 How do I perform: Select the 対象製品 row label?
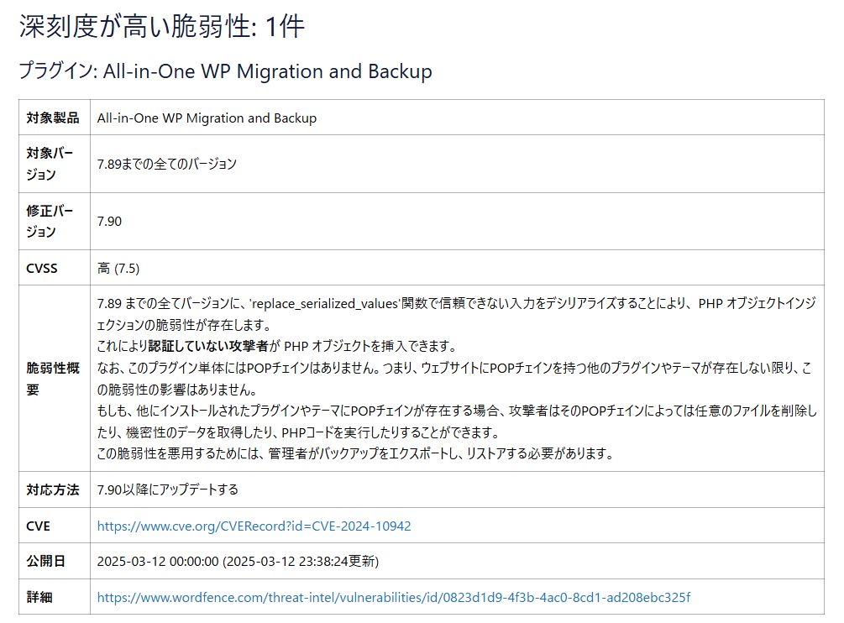53,118
